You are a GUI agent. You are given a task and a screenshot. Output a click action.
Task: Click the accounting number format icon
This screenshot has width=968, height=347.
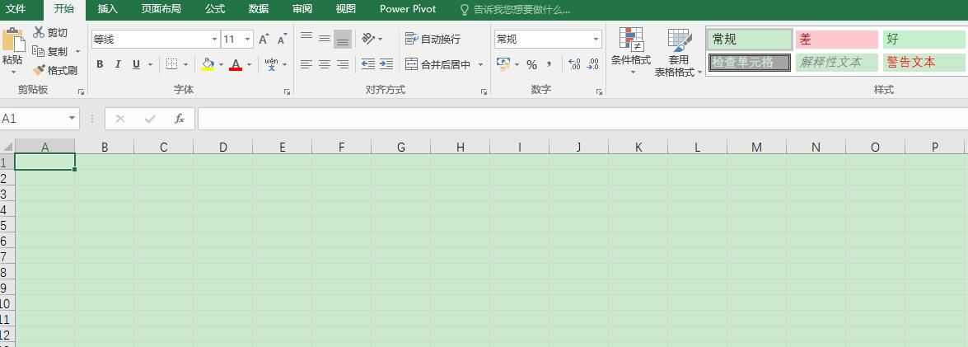pos(503,64)
